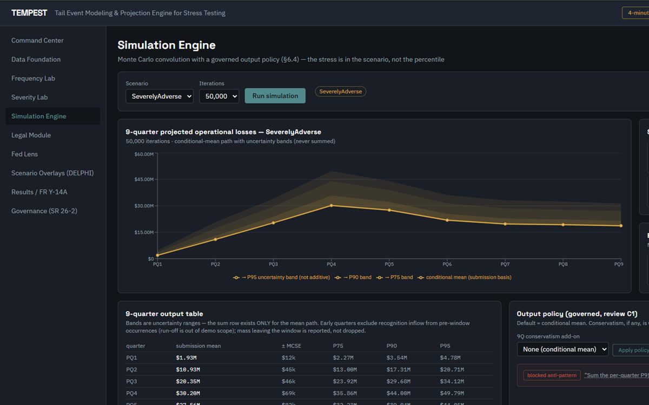Click the PQ1 data point on chart
The width and height of the screenshot is (649, 405).
[x=157, y=255]
